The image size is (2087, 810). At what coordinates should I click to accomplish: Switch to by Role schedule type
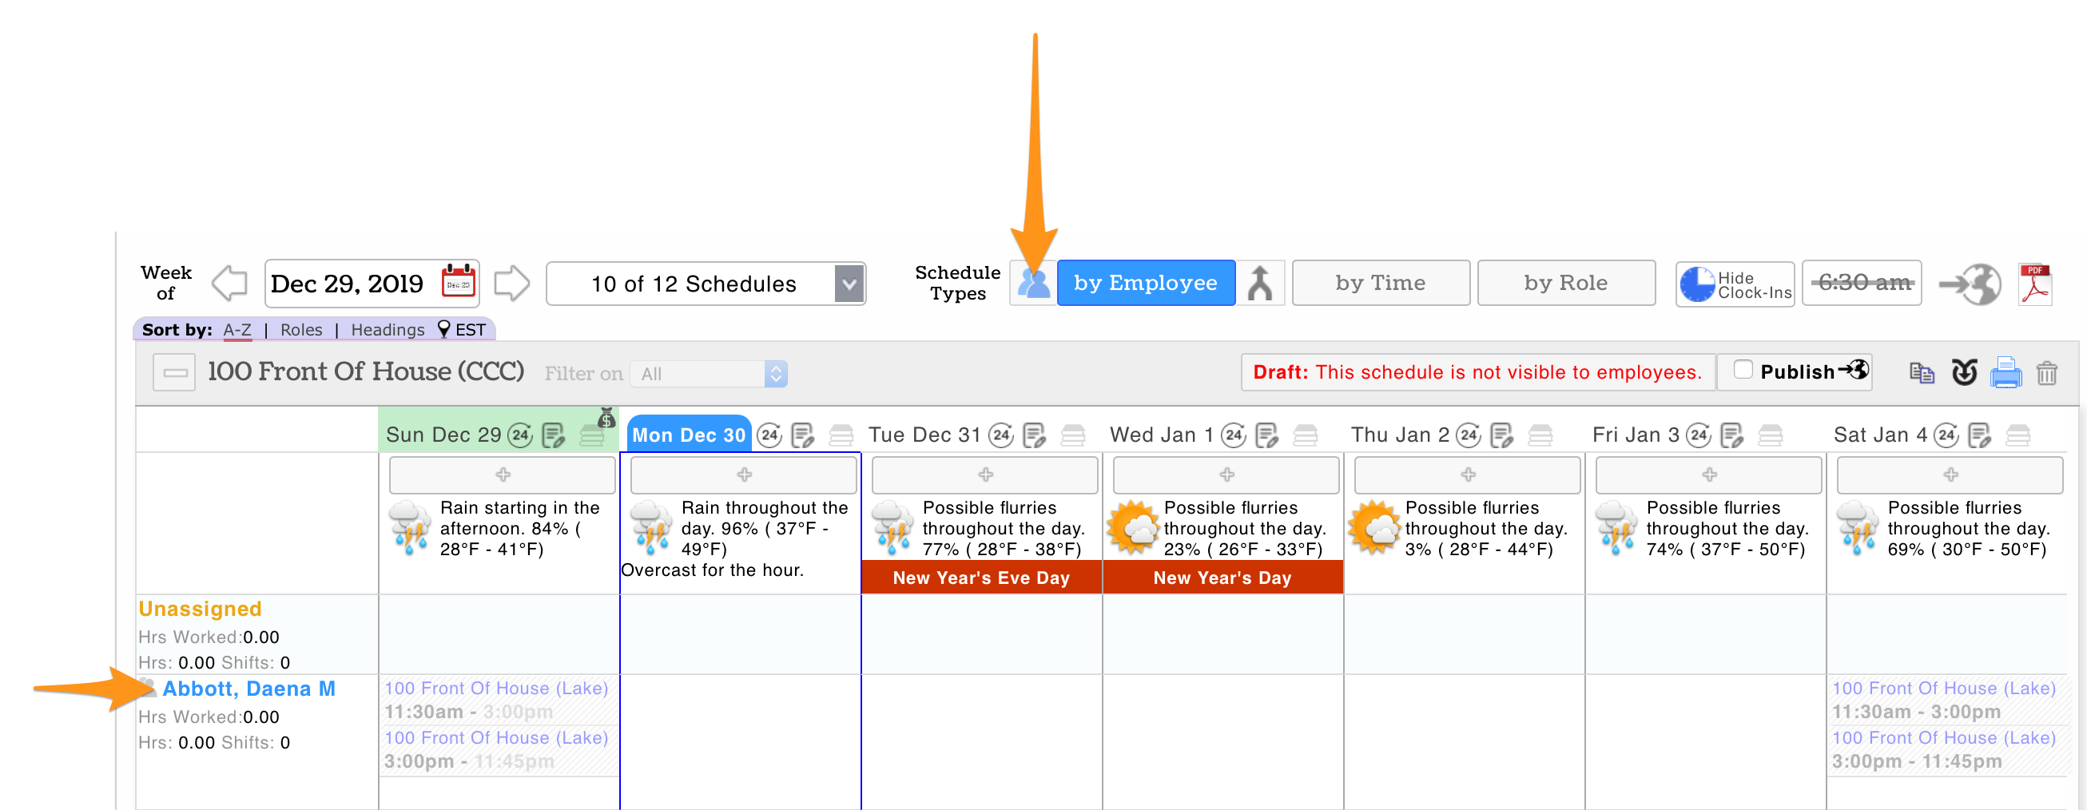1565,283
